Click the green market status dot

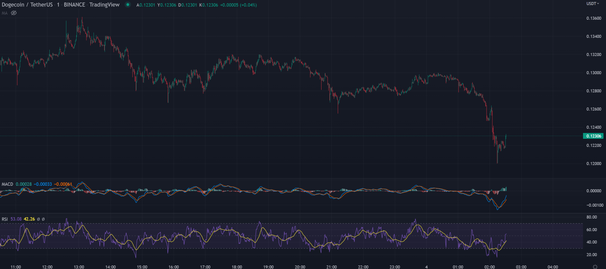coord(127,5)
